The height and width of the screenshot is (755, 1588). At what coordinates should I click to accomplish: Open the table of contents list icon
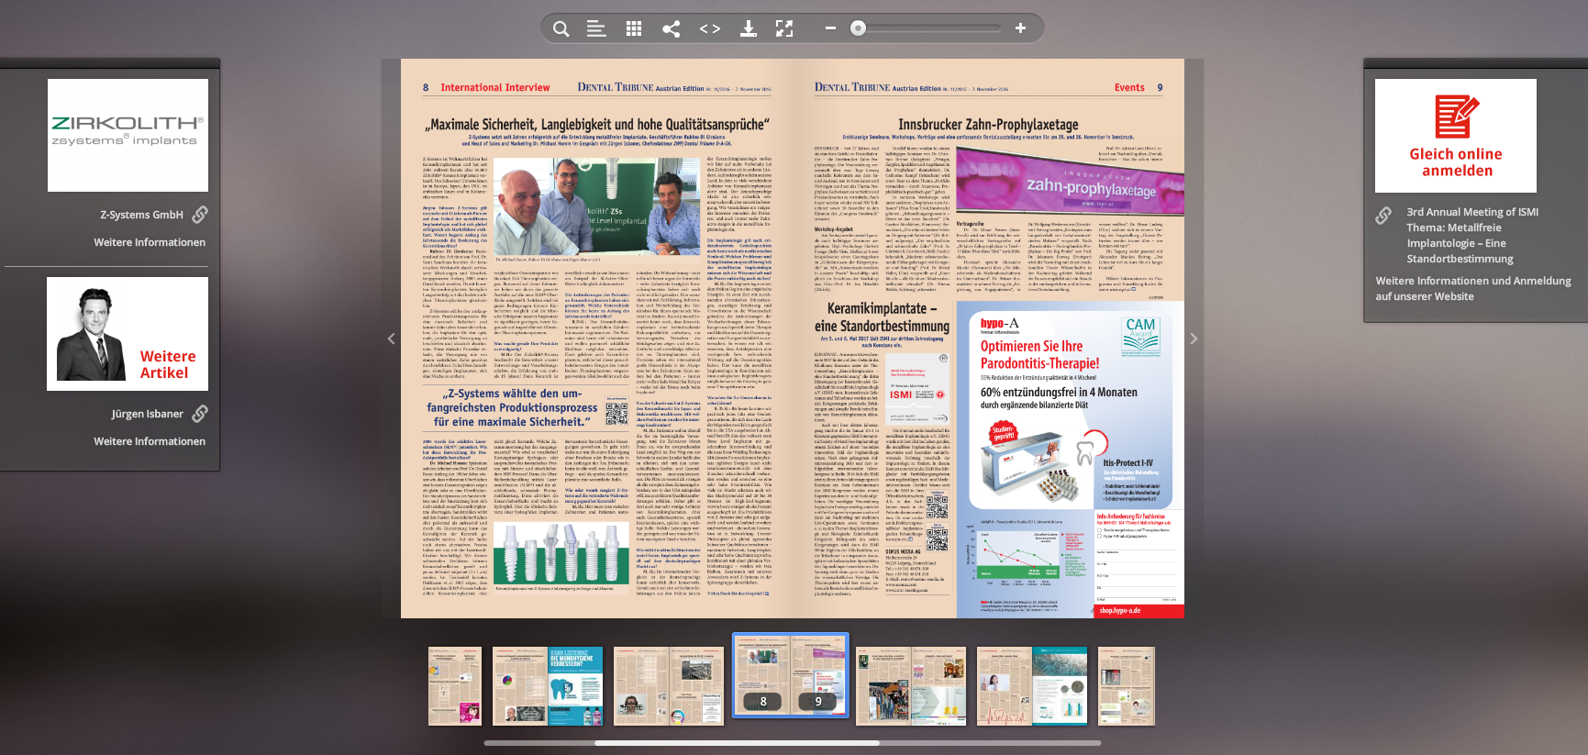[596, 28]
